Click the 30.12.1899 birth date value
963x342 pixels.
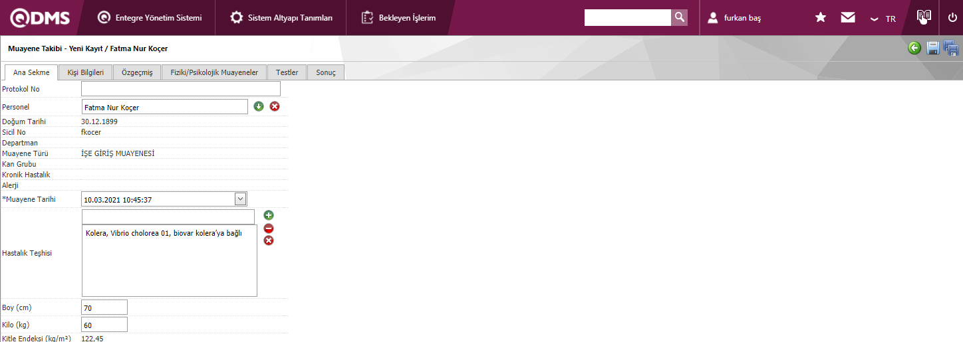(99, 122)
